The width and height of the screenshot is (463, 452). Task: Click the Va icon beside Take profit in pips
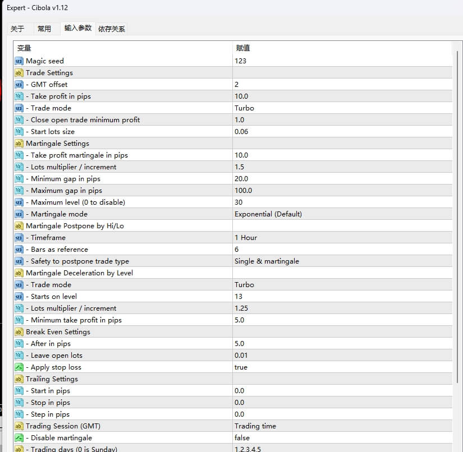click(19, 96)
